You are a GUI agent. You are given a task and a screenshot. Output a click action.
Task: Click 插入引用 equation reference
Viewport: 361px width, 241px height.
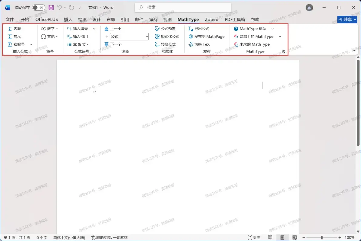pos(78,37)
